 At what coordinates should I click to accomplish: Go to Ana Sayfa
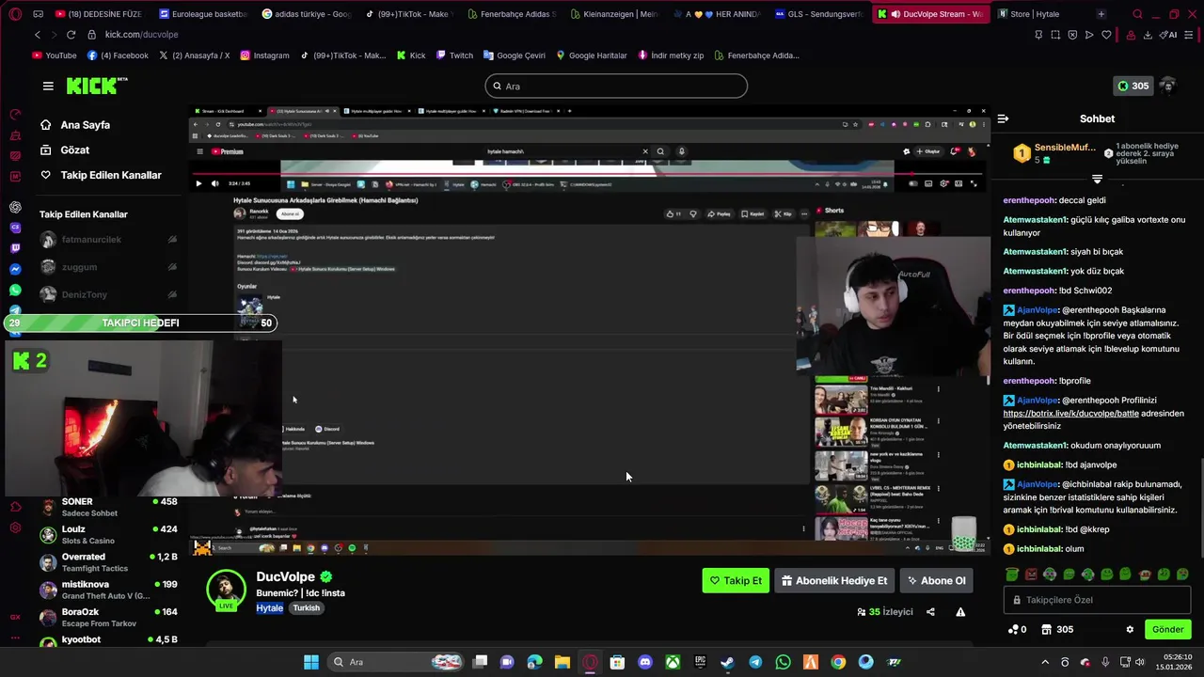tap(75, 125)
